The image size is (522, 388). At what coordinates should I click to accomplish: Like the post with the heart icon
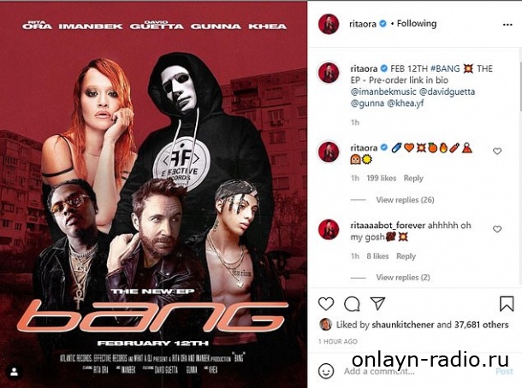pos(326,304)
